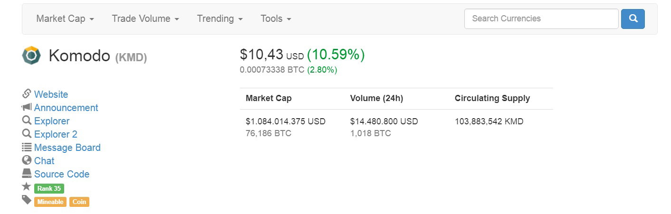This screenshot has width=671, height=214.
Task: Click the megaphone icon beside Announcement
Action: click(27, 107)
